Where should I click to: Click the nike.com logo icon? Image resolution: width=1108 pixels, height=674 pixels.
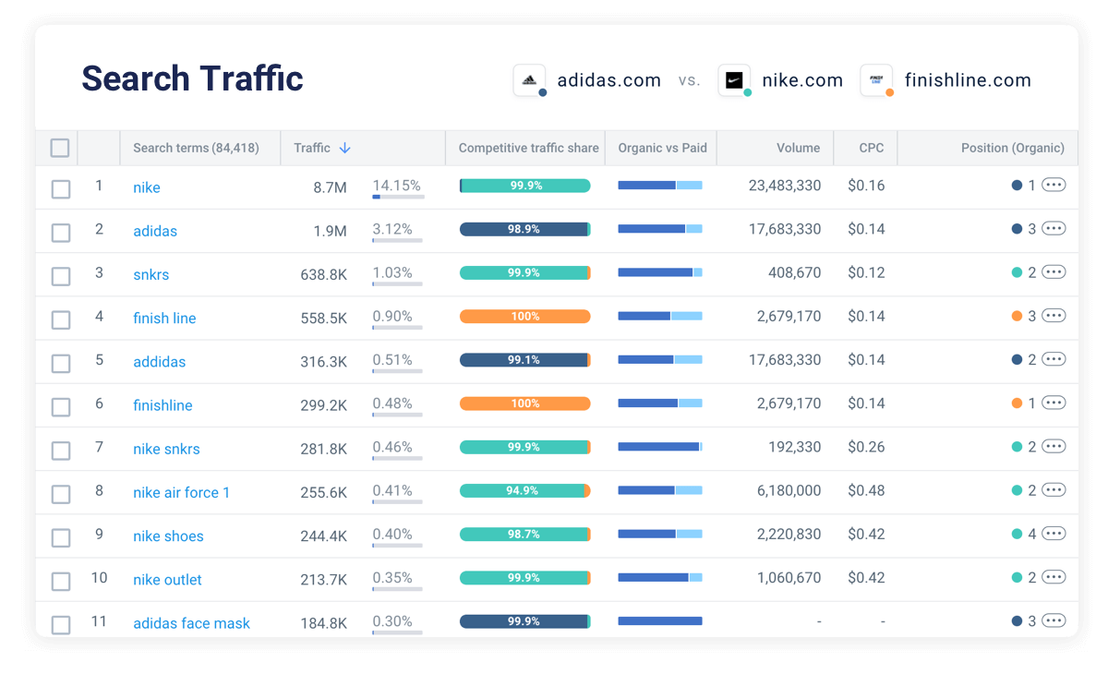pyautogui.click(x=732, y=80)
